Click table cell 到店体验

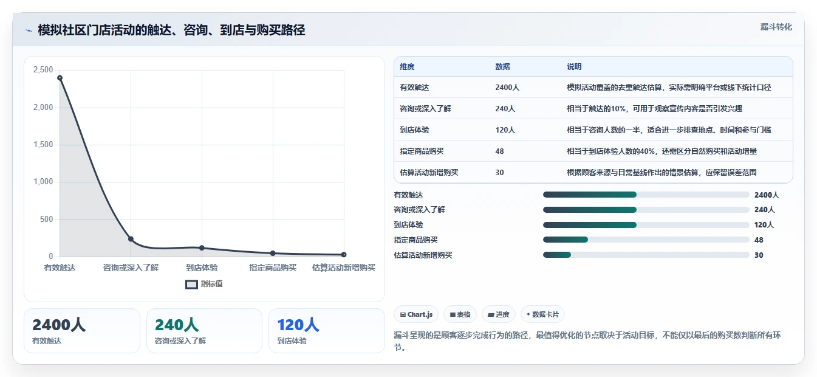pyautogui.click(x=414, y=130)
